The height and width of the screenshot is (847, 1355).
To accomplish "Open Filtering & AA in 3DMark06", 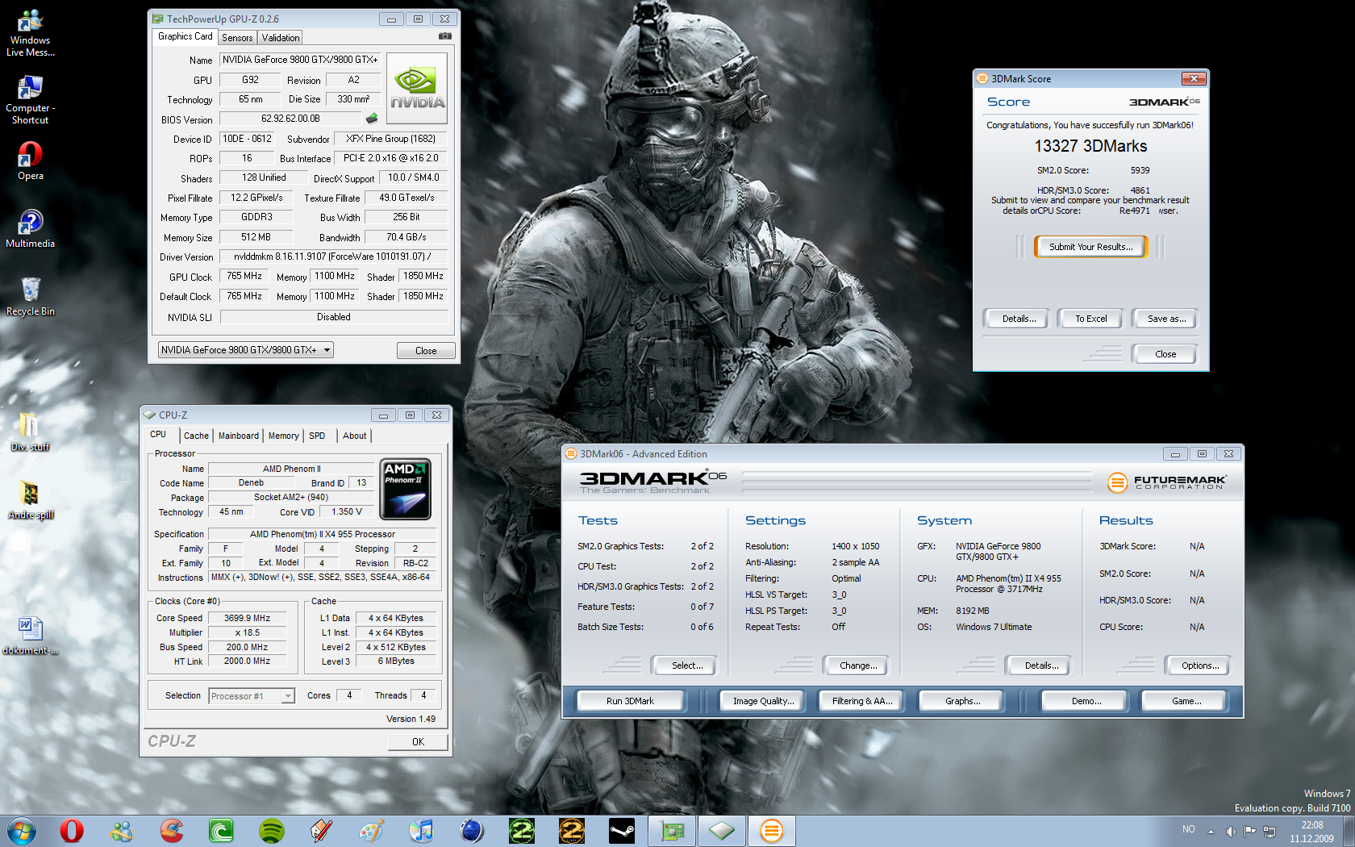I will pos(862,701).
